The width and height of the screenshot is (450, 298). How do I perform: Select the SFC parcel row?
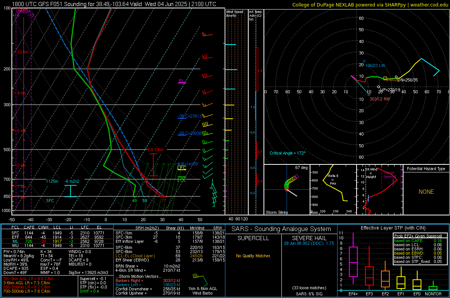point(58,233)
